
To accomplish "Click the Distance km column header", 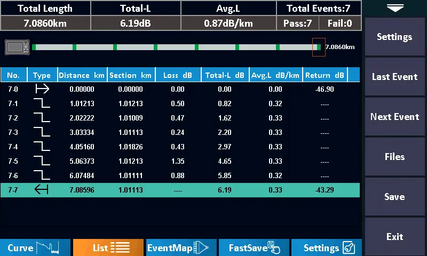I will (82, 75).
